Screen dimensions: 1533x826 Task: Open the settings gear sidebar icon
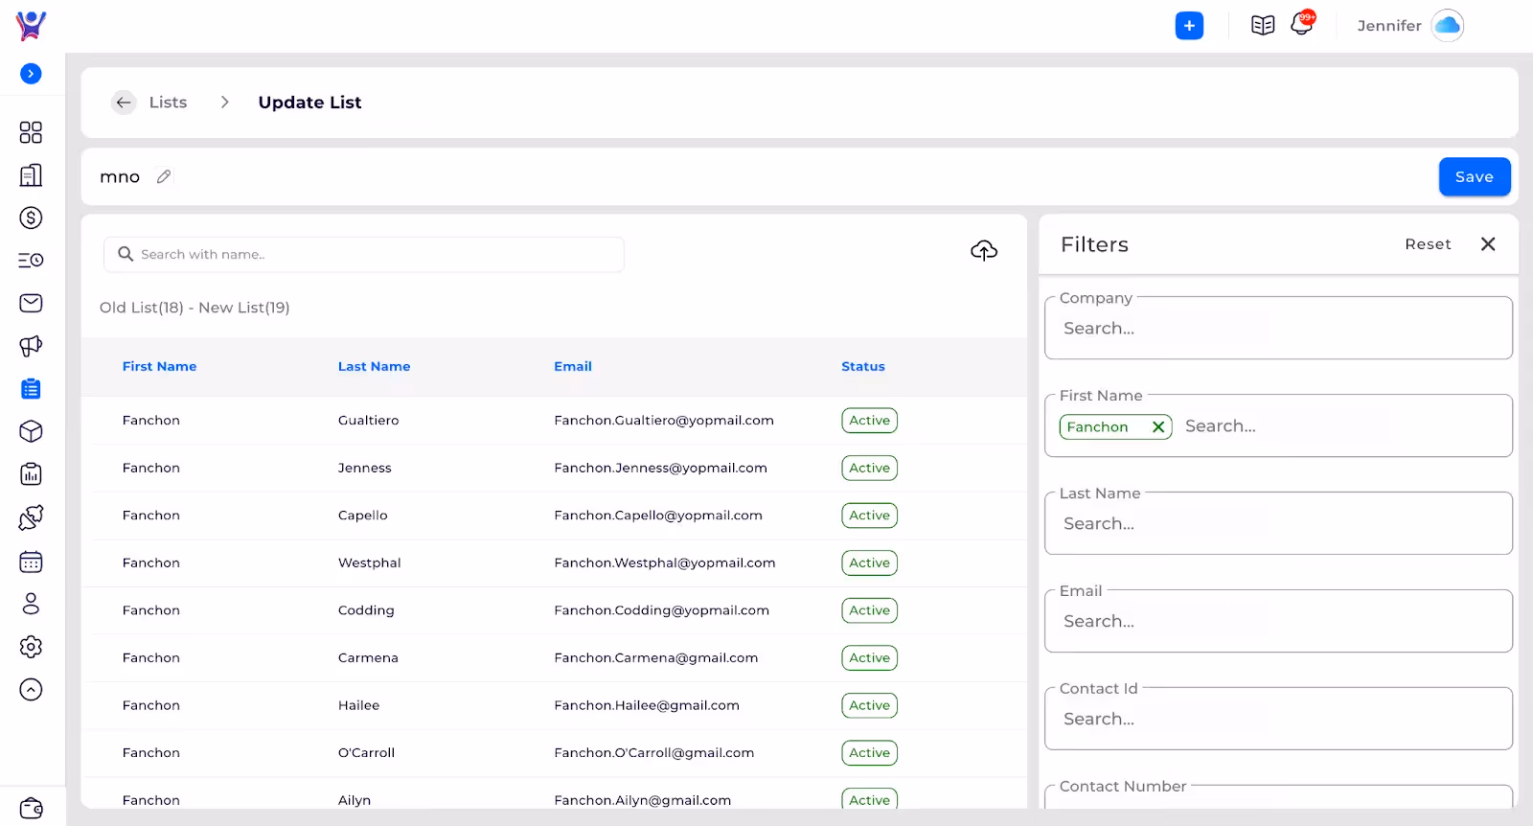tap(31, 647)
